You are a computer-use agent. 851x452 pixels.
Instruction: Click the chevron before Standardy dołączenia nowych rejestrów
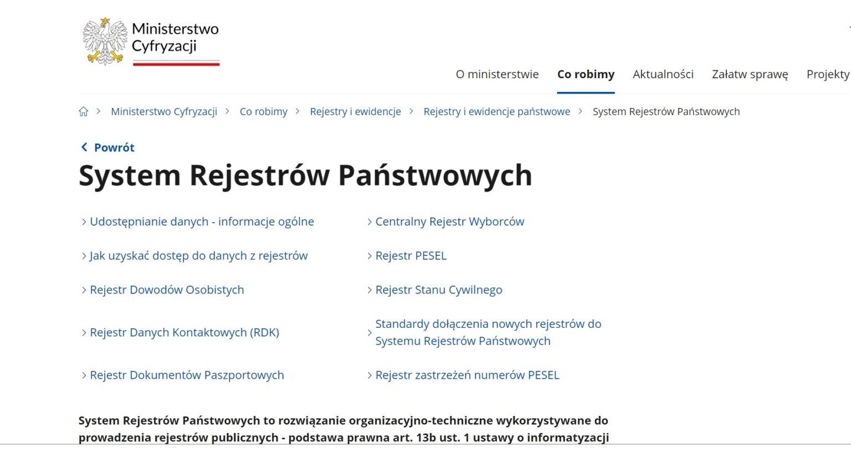point(370,332)
